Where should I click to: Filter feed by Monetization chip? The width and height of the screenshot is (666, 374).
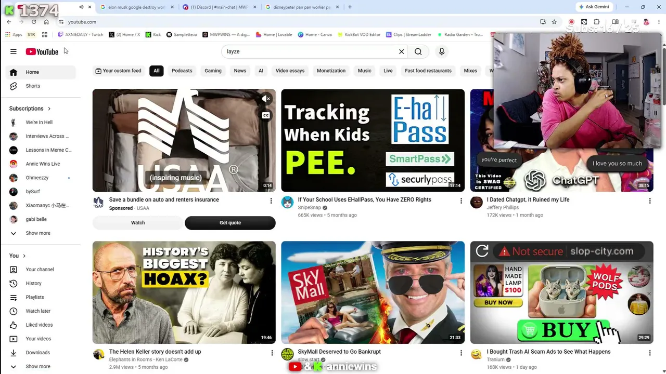(331, 71)
